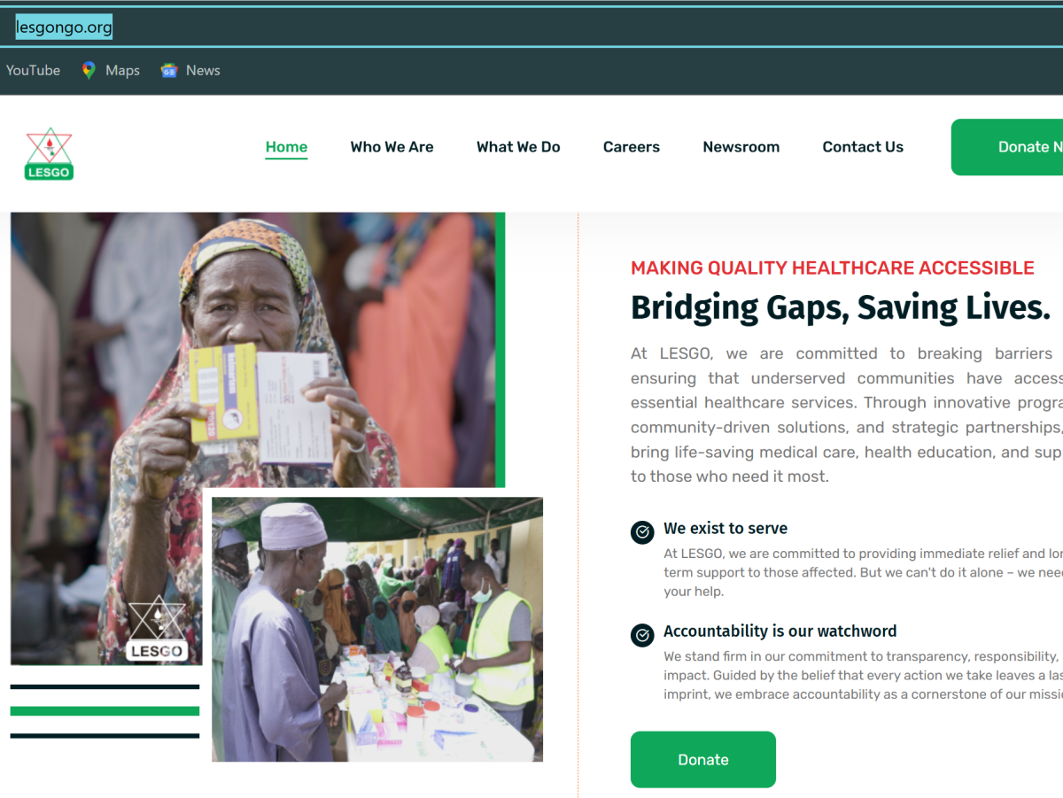Click the LESGO logo in the header
Image resolution: width=1063 pixels, height=798 pixels.
pos(49,154)
